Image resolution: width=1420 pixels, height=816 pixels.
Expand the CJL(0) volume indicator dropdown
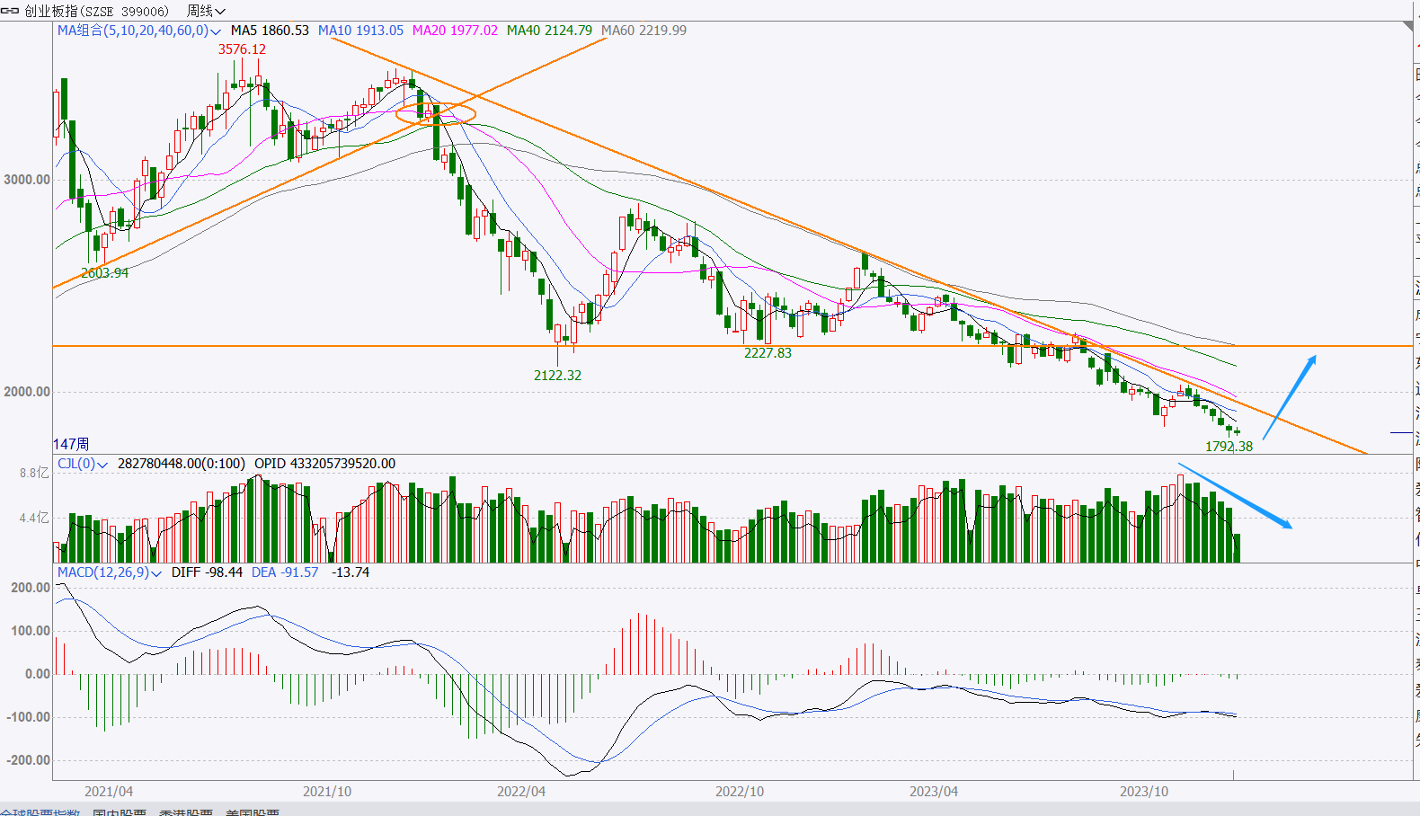102,465
